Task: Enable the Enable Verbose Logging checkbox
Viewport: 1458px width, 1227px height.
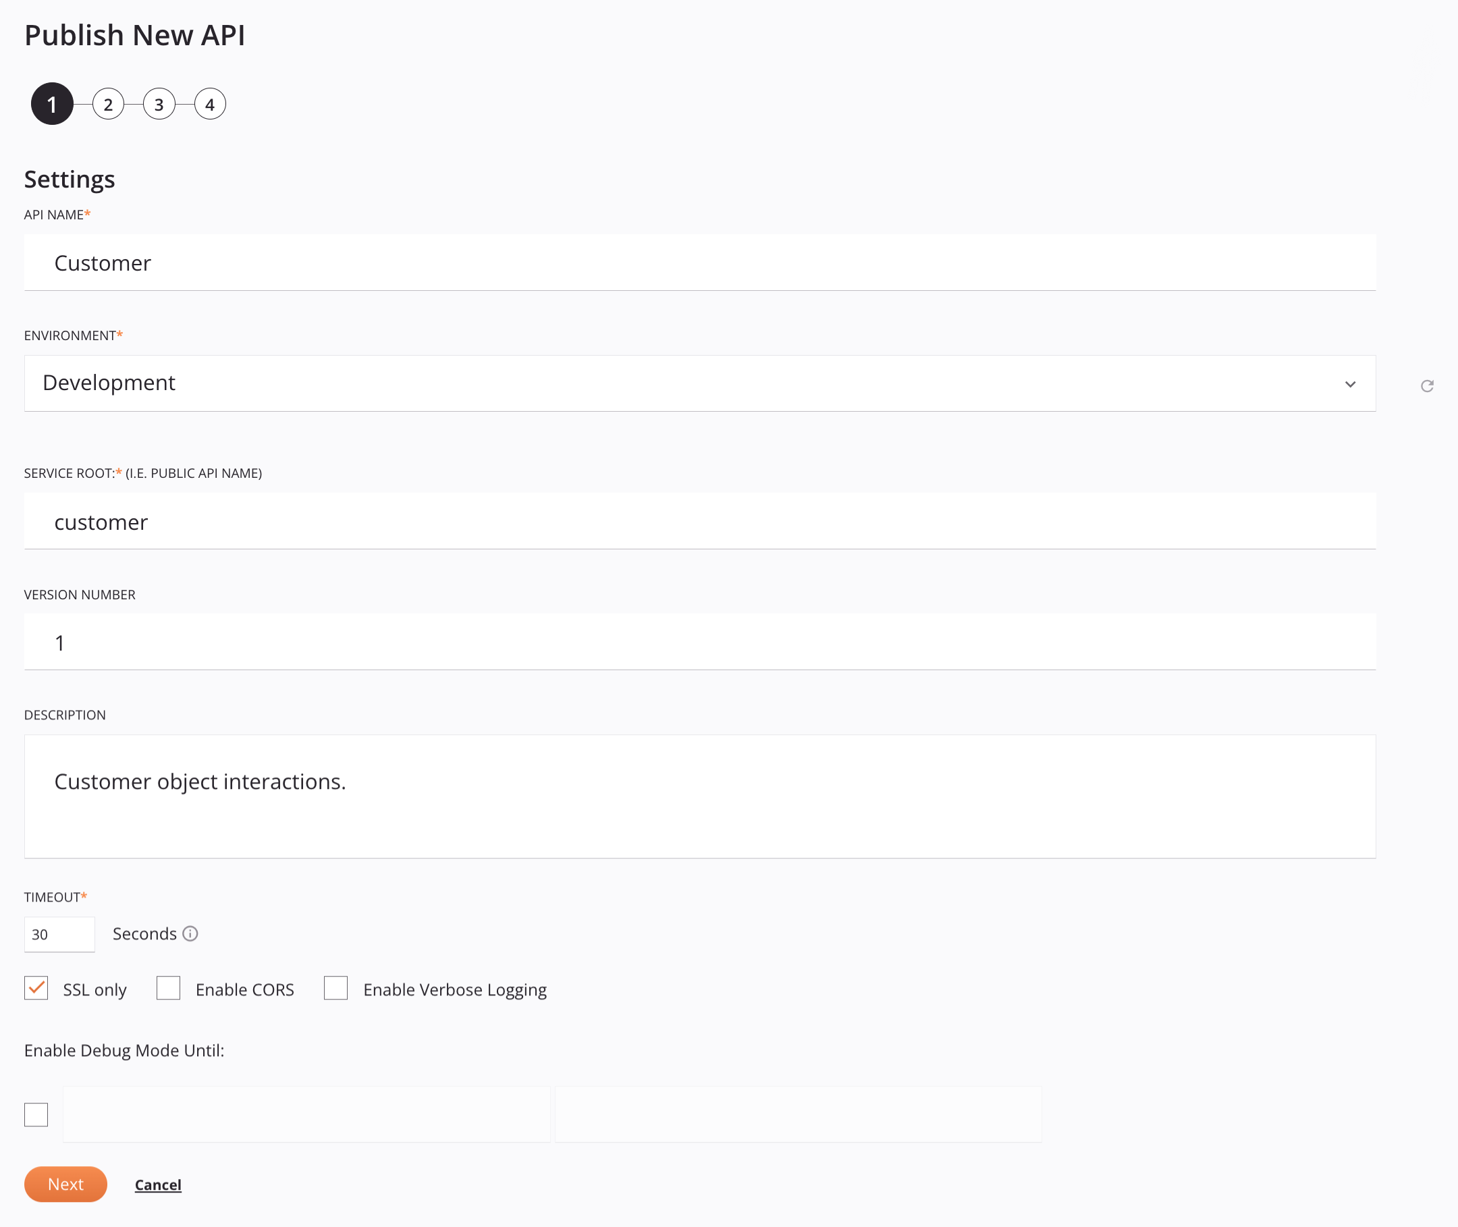Action: (x=335, y=988)
